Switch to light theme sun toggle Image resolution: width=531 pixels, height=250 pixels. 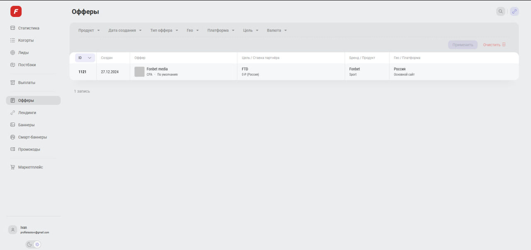[x=37, y=245]
